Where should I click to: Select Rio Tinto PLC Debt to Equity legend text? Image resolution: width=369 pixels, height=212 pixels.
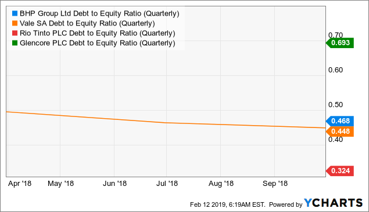point(98,33)
